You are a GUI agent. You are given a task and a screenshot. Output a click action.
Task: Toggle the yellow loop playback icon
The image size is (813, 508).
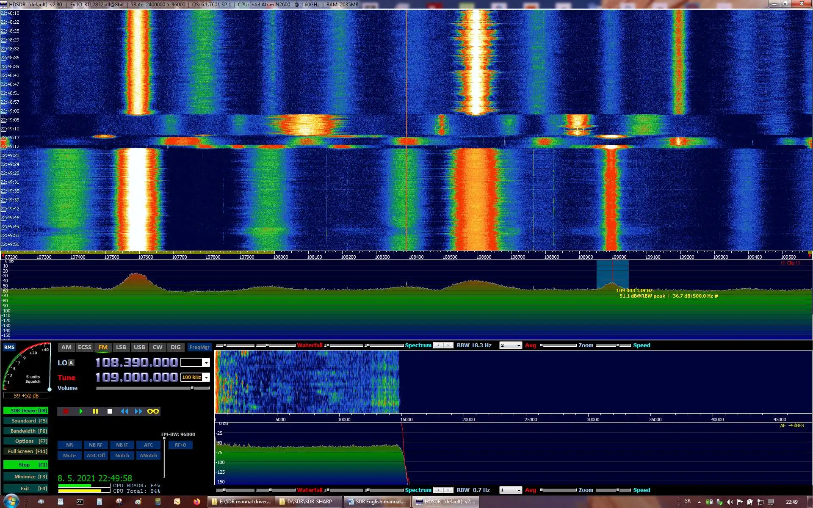pyautogui.click(x=153, y=411)
